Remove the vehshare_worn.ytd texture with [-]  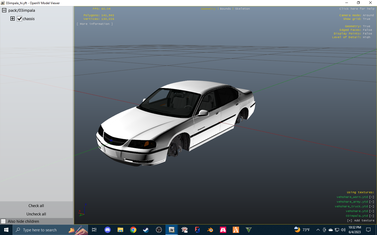(x=372, y=197)
